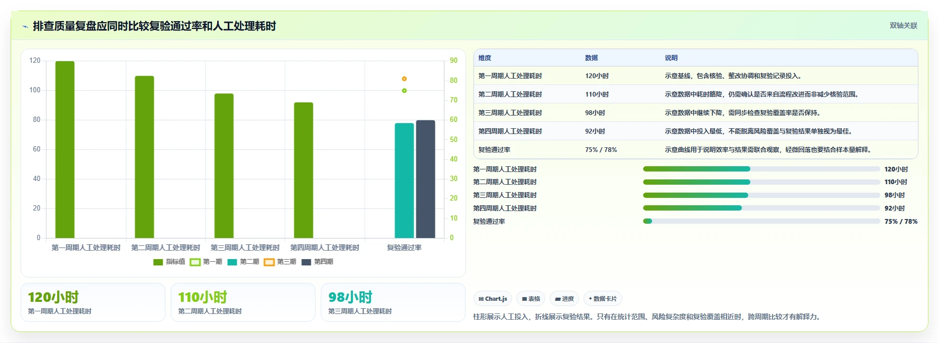Click the progress bar for 第四周期人工处理耗时
This screenshot has width=939, height=343.
761,208
